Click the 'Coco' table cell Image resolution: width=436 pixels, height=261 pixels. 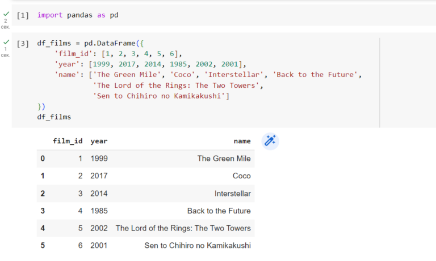click(241, 176)
